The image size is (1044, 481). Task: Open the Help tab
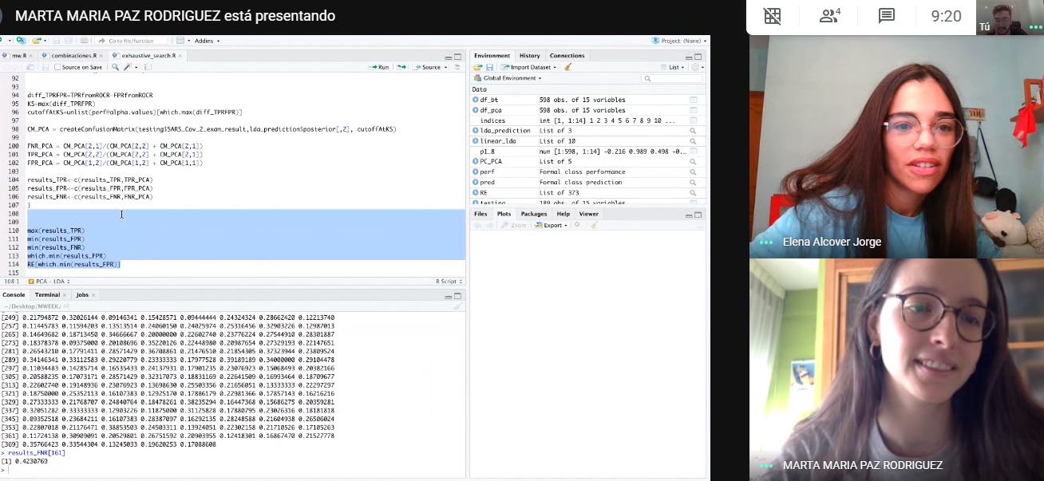[x=564, y=214]
